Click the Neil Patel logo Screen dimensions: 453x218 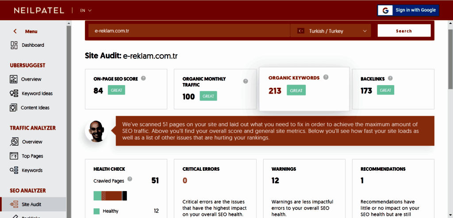pos(38,10)
